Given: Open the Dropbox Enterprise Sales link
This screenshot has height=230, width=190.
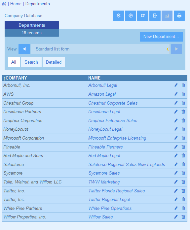Looking at the screenshot, I should pyautogui.click(x=113, y=120).
